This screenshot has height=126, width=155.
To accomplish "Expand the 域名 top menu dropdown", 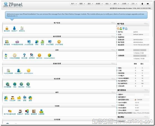I will point(108,4).
